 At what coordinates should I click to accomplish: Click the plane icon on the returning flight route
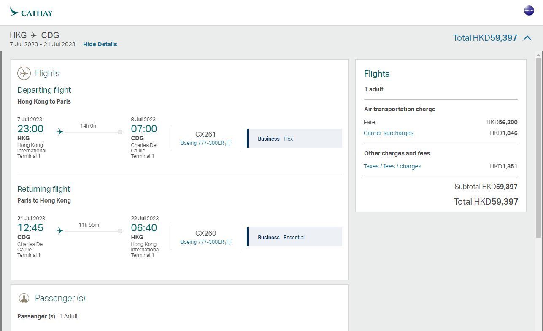pos(59,230)
